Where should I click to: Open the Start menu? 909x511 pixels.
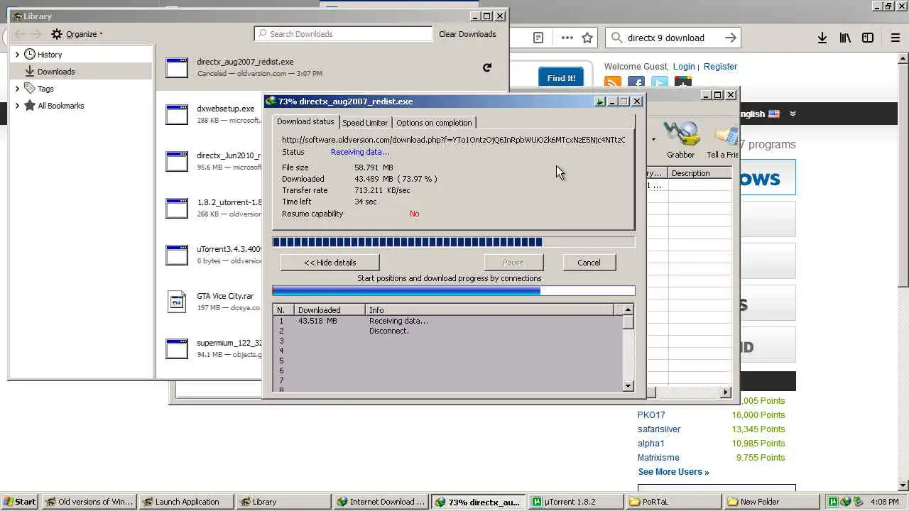(x=19, y=502)
